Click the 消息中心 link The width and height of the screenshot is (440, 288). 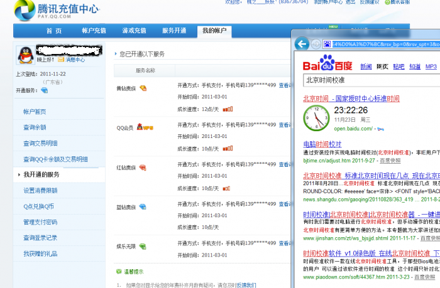coord(75,60)
